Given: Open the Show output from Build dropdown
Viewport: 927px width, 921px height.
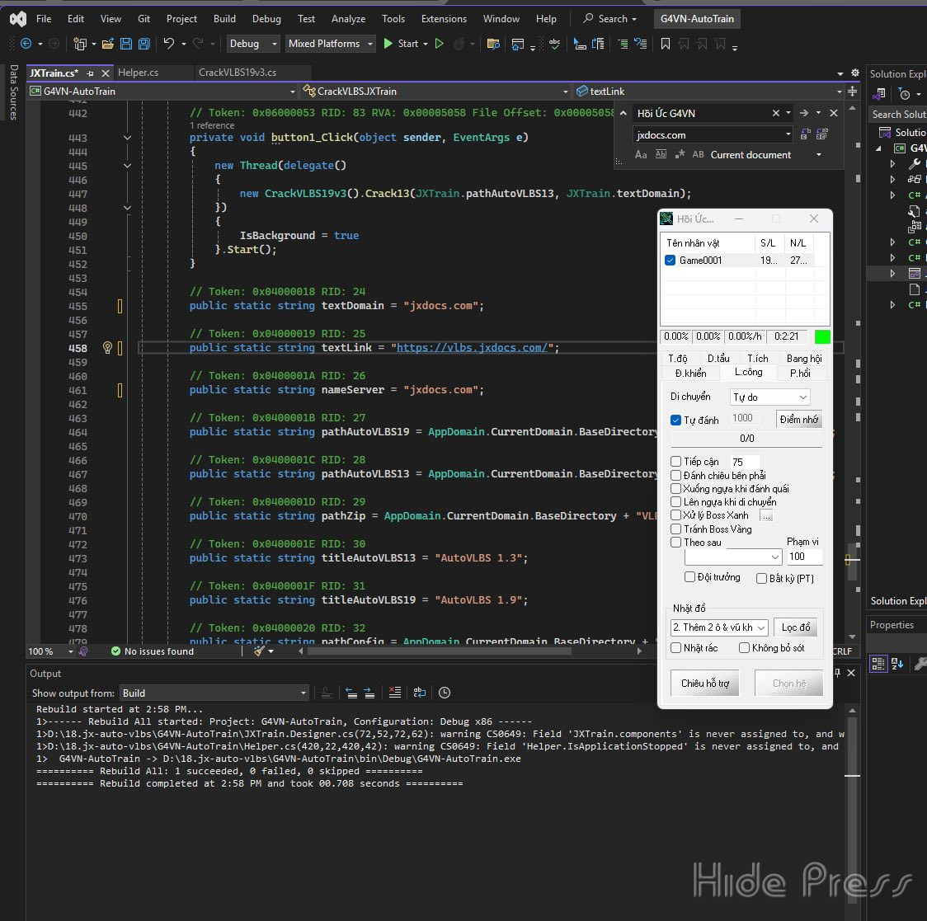Looking at the screenshot, I should 214,693.
